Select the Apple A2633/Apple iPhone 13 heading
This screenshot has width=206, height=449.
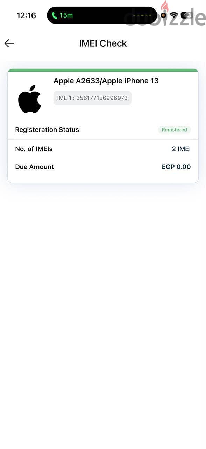106,81
